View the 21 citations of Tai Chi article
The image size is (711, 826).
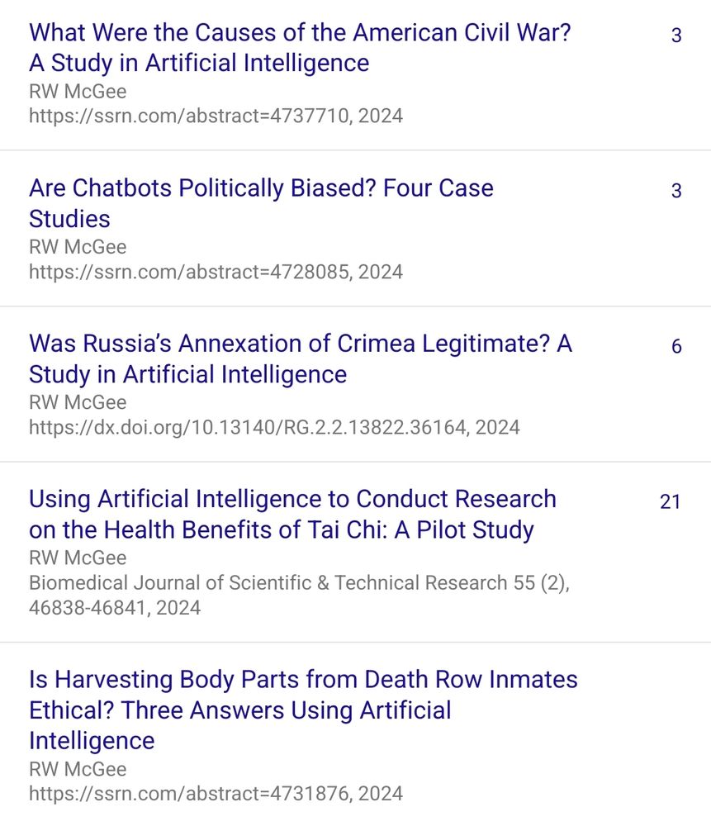(x=671, y=501)
